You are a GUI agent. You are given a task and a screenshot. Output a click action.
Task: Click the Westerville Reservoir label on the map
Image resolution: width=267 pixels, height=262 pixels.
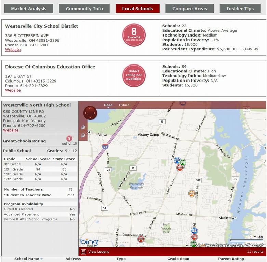pos(136,185)
